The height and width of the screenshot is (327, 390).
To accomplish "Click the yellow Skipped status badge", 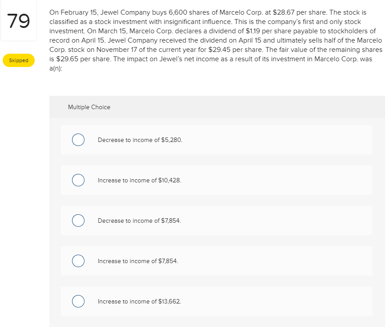I will tap(19, 60).
